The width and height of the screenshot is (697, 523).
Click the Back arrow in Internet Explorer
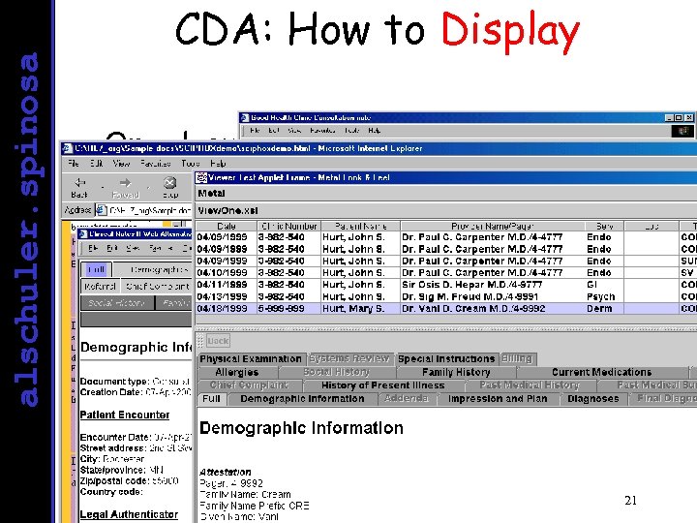[80, 183]
